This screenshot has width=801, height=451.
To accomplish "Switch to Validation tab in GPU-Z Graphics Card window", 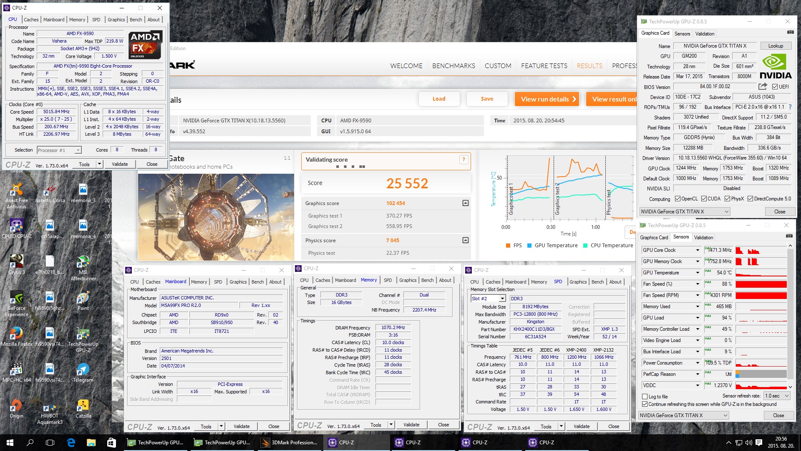I will [705, 34].
